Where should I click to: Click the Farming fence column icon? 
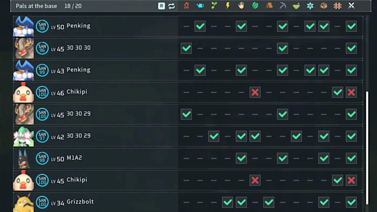(x=338, y=6)
